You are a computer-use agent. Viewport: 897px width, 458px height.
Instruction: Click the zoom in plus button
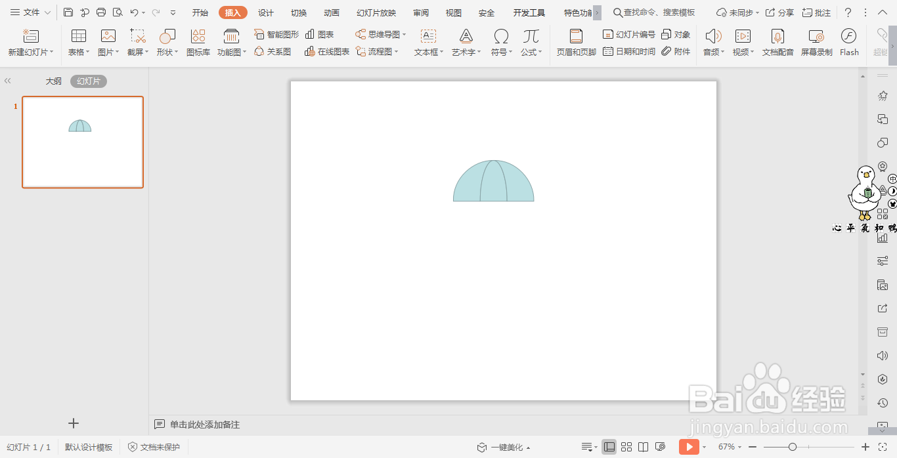tap(865, 447)
